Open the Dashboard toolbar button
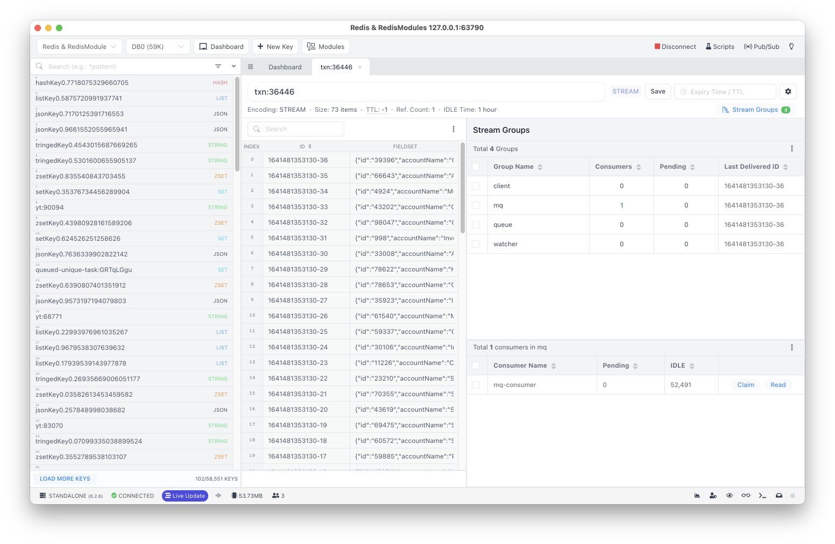Viewport: 835px width, 544px height. (221, 47)
